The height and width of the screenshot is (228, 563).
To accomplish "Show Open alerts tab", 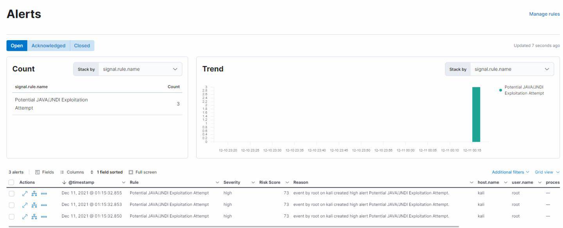I will 17,46.
